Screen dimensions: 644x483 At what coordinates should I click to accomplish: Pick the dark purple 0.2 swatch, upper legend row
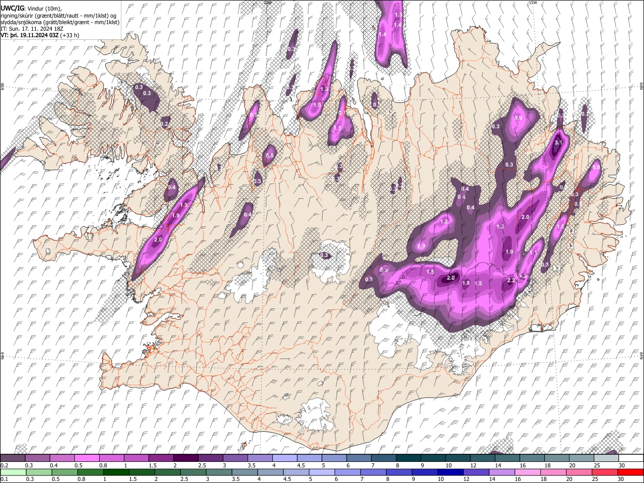click(x=13, y=458)
